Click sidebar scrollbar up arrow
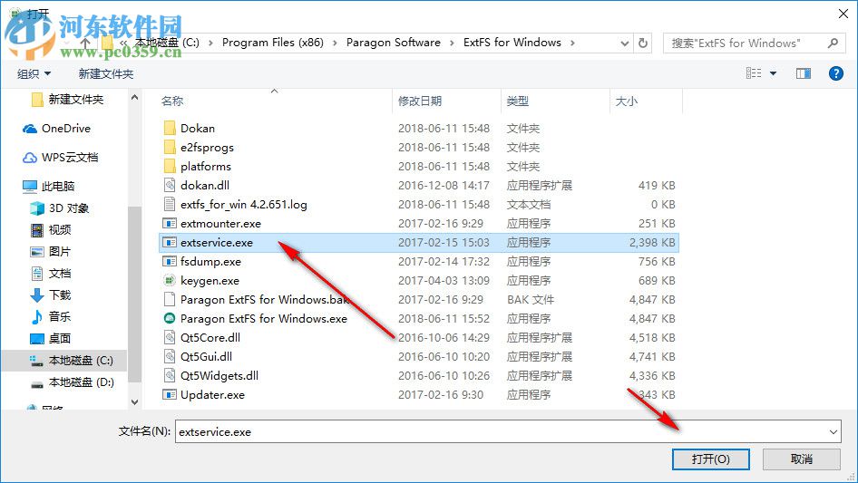The image size is (858, 483). tap(134, 97)
